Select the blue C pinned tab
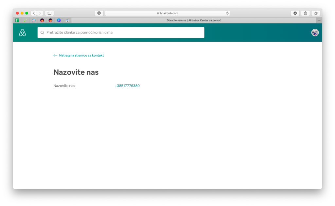 tap(59, 21)
